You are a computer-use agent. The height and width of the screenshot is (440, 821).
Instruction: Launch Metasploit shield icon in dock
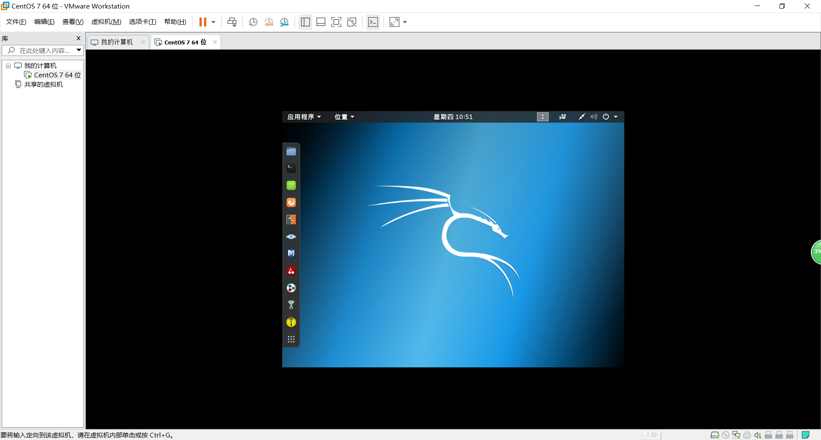click(x=291, y=253)
